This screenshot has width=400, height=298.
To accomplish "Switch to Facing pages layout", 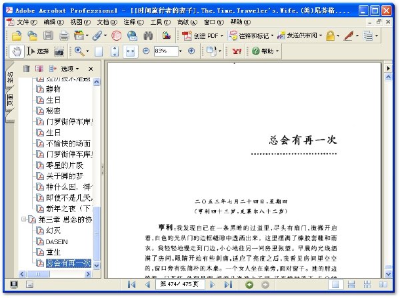I will 383,285.
